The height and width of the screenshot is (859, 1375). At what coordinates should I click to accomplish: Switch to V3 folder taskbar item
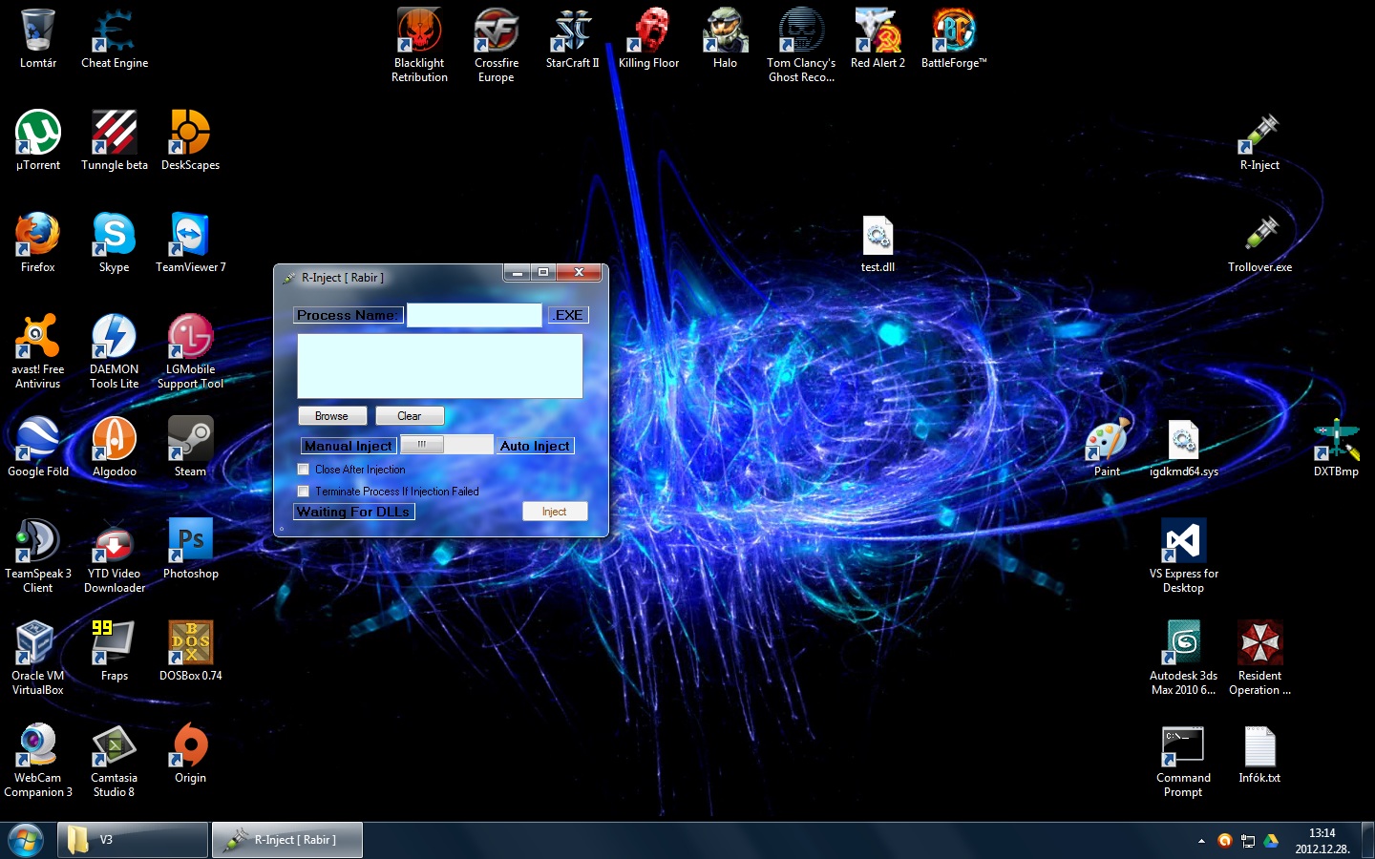pos(132,840)
